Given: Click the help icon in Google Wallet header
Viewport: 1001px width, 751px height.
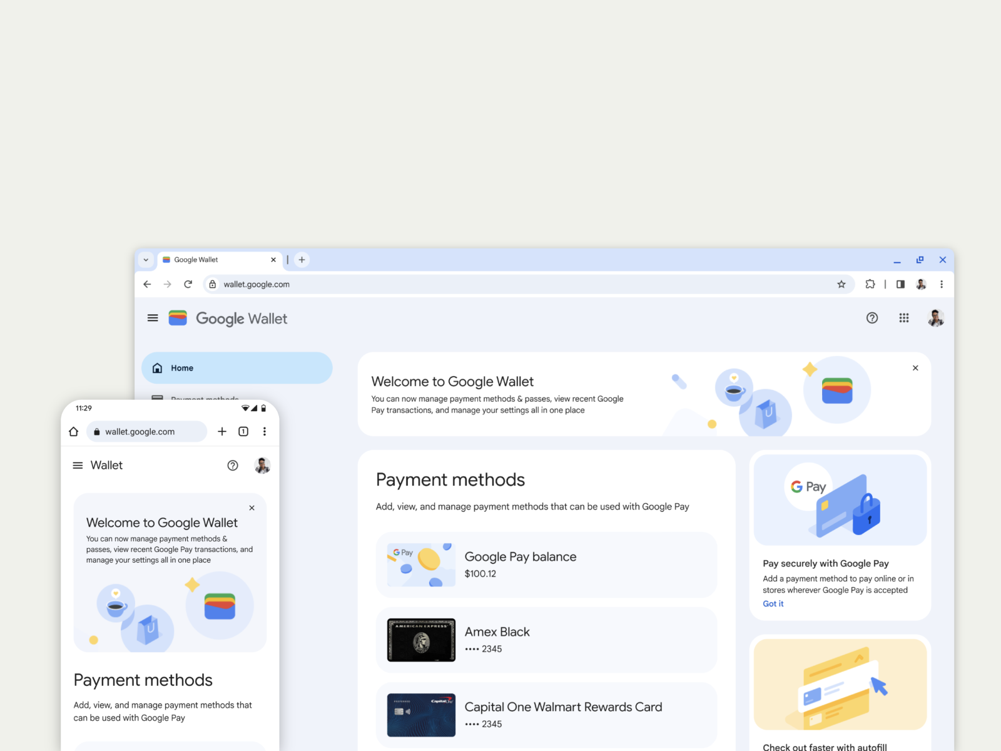Looking at the screenshot, I should 872,318.
